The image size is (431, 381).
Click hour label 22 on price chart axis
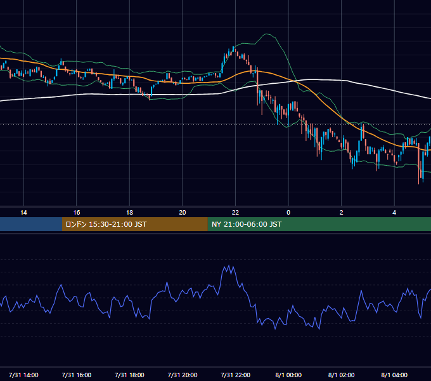pos(235,213)
